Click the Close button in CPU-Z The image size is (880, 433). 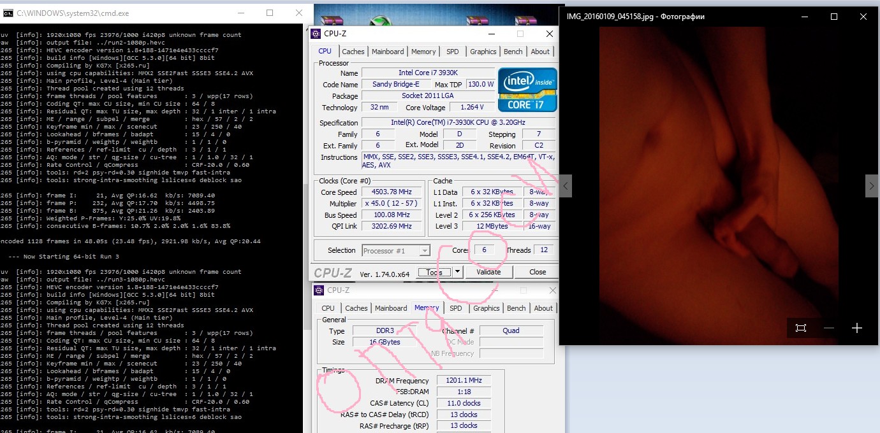pos(538,272)
